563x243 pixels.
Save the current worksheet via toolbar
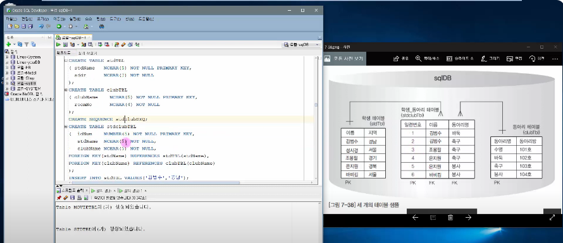[23, 26]
